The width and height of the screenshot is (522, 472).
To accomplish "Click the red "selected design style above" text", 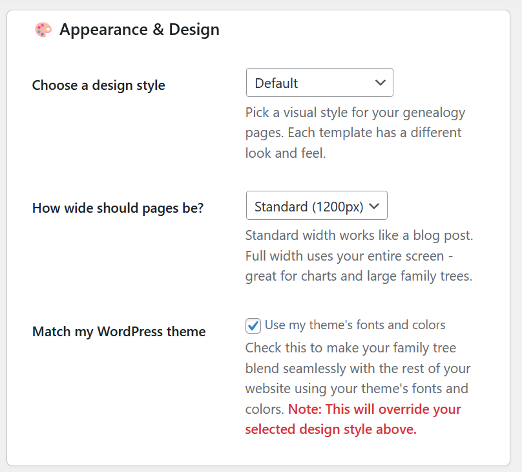I will pos(331,429).
